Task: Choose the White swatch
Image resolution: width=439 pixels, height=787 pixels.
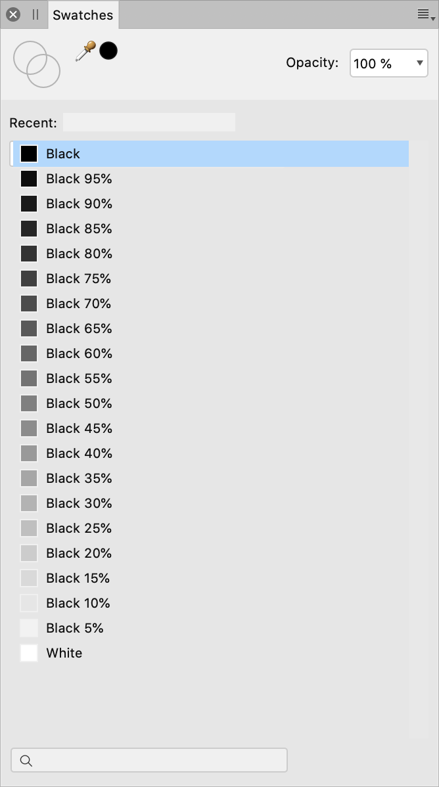Action: coord(210,653)
